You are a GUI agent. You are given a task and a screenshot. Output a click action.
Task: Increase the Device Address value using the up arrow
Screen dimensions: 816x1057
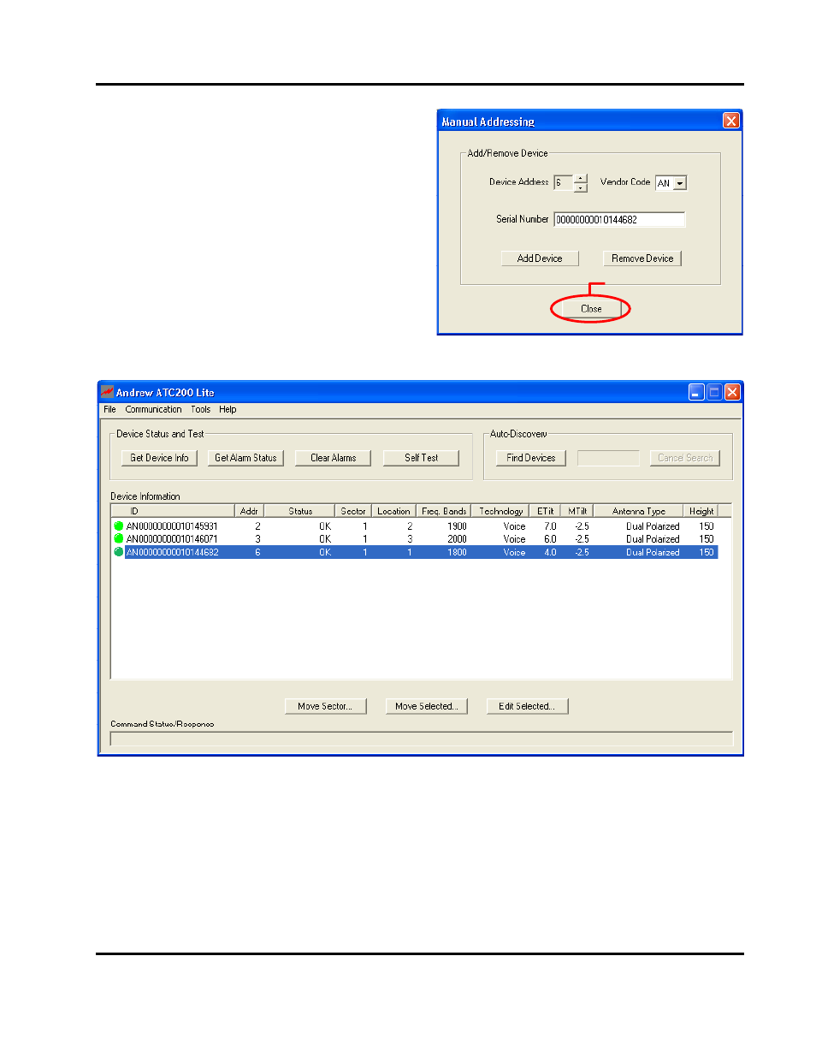(581, 179)
